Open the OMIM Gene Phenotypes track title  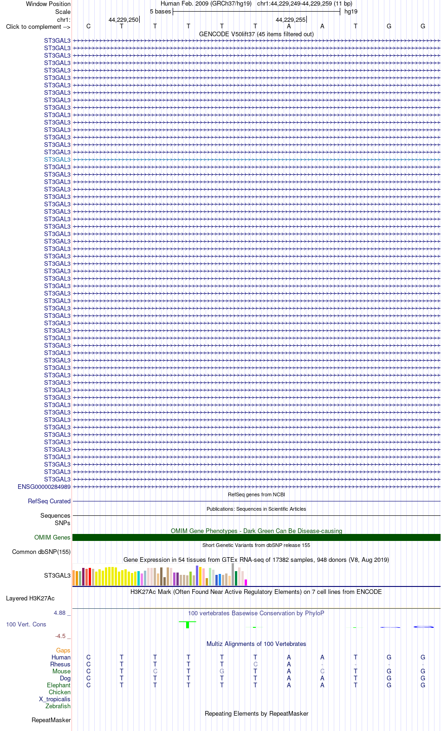point(256,531)
